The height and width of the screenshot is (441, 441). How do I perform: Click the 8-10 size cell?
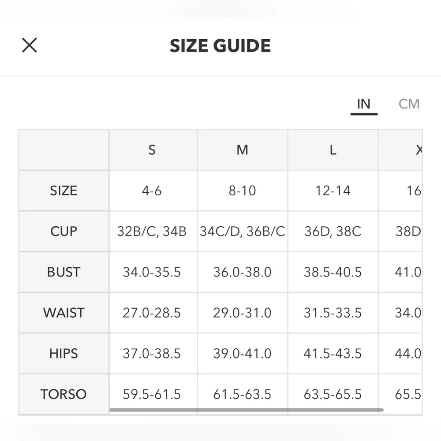(242, 191)
